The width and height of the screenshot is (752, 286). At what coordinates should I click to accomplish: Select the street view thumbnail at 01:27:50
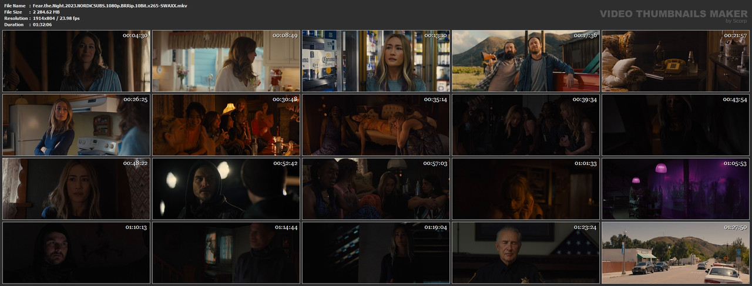(675, 253)
